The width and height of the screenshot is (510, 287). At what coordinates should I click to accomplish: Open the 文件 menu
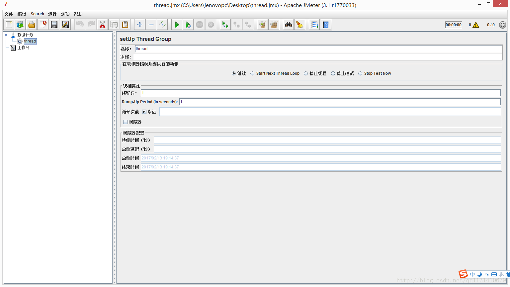click(x=9, y=14)
